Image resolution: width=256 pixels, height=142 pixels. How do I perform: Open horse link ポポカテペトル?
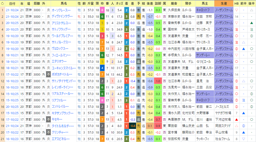coord(62,74)
